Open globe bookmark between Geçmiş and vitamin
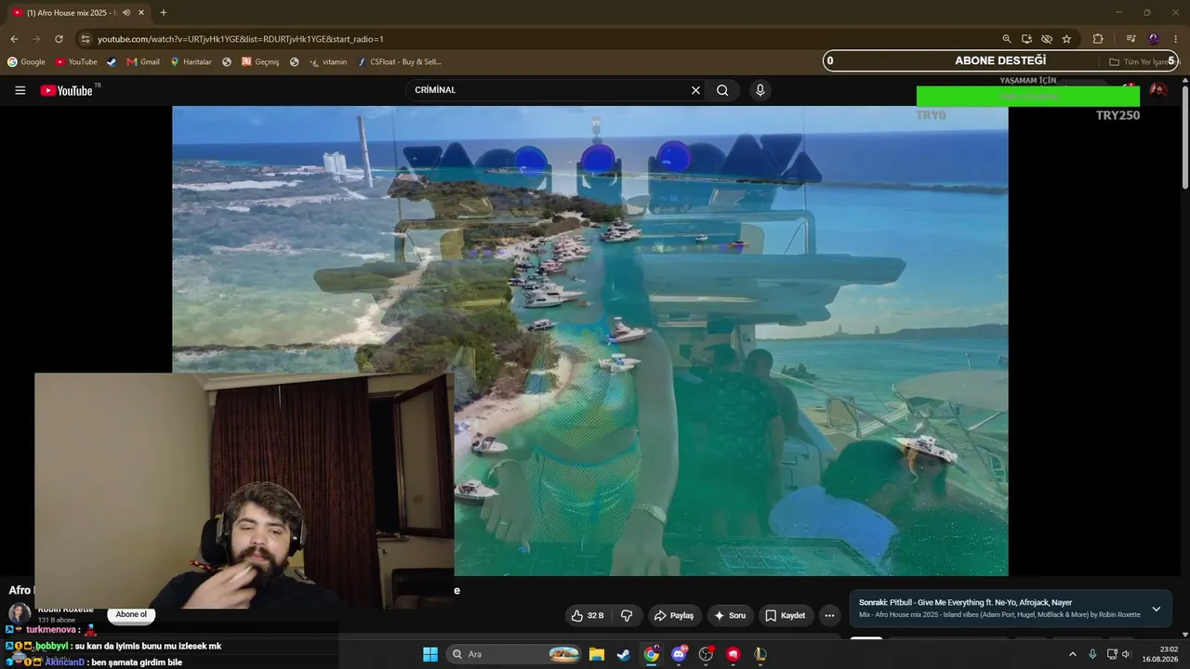This screenshot has width=1190, height=669. click(294, 62)
